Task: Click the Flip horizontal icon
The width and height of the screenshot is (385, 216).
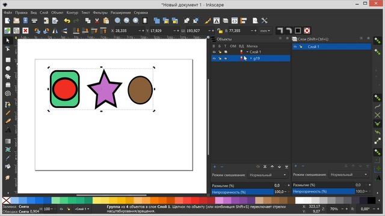Action: 55,31
